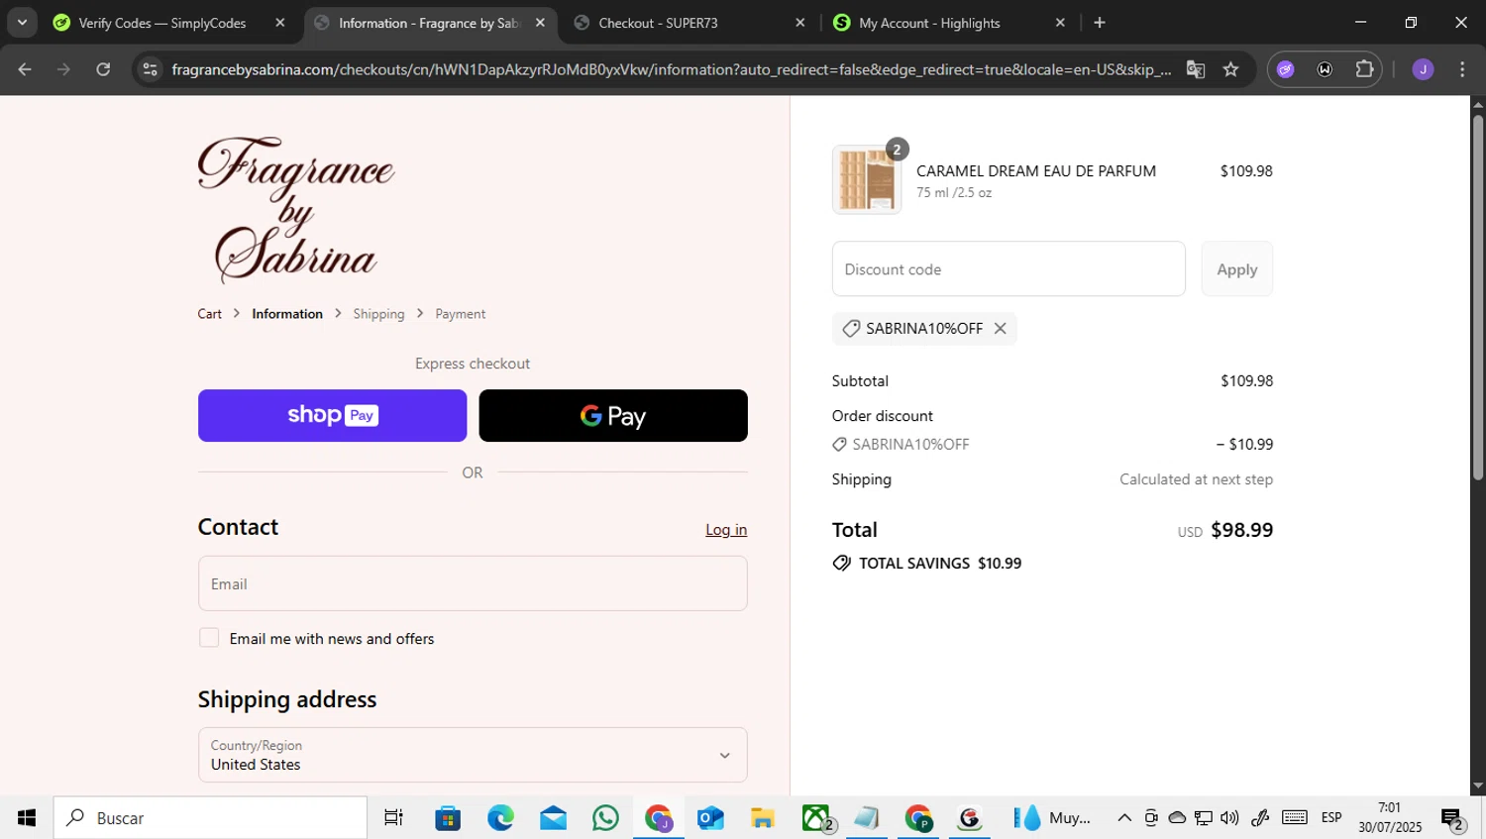The width and height of the screenshot is (1486, 839).
Task: Open File Explorer from the taskbar
Action: click(x=763, y=817)
